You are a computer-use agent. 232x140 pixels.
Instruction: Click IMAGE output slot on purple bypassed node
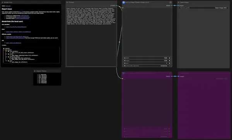pos(171,76)
